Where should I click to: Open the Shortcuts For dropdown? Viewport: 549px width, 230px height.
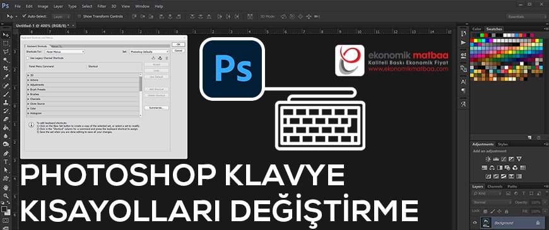click(64, 52)
